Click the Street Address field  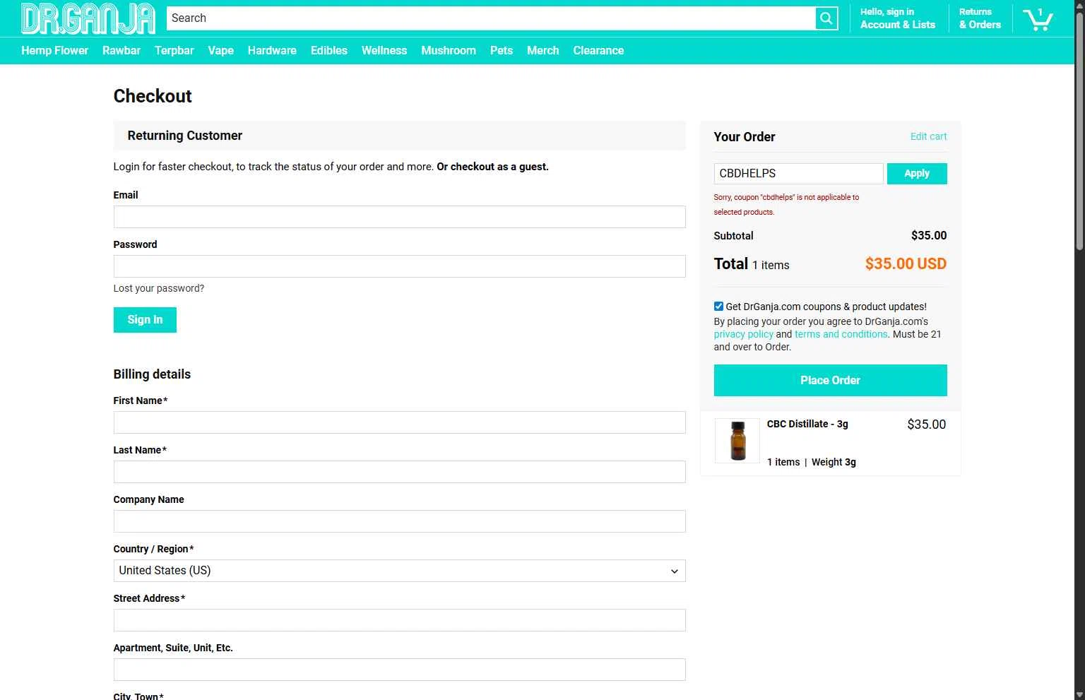click(x=399, y=620)
